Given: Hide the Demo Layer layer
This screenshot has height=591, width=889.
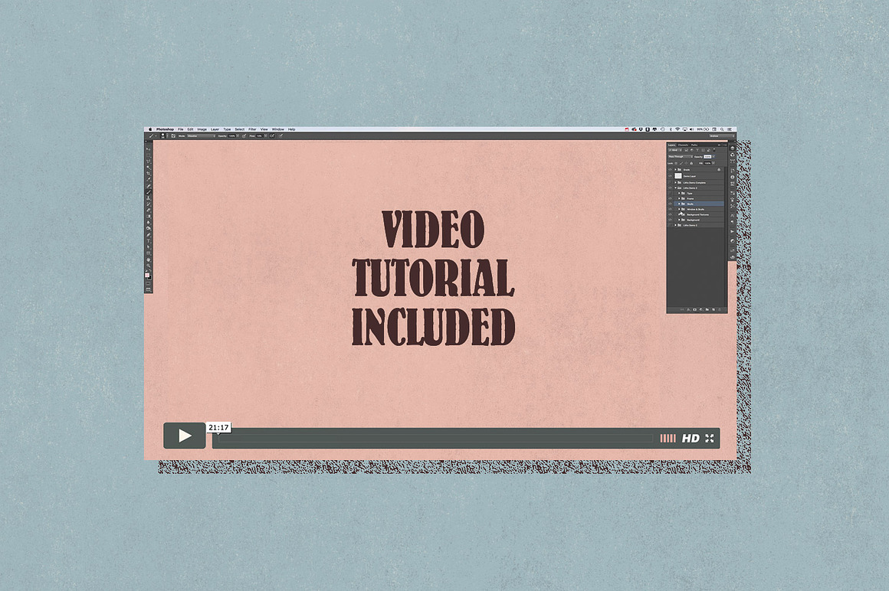Looking at the screenshot, I should tap(670, 176).
